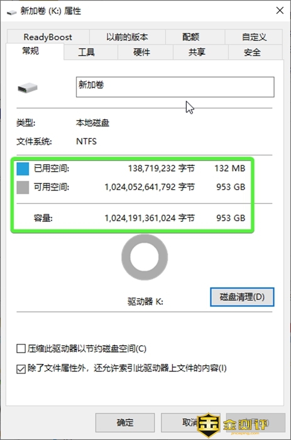
Task: Open the 以前的版本 tab
Action: [x=127, y=37]
